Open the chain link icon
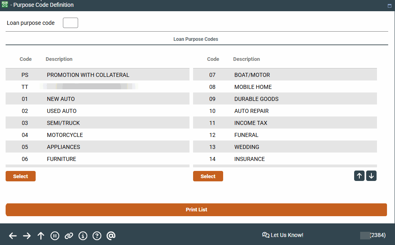395x245 pixels. pos(69,236)
